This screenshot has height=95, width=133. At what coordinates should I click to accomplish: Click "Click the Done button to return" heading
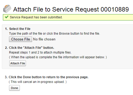point(48,77)
